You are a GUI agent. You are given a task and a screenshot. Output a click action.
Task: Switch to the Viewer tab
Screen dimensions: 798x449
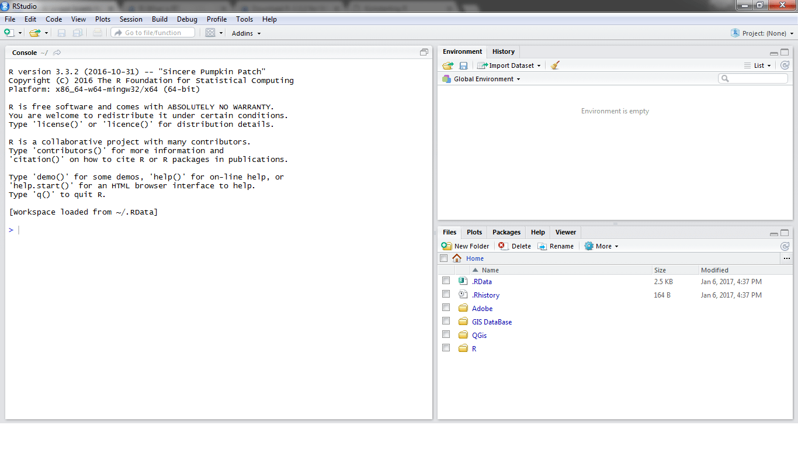[x=565, y=232]
